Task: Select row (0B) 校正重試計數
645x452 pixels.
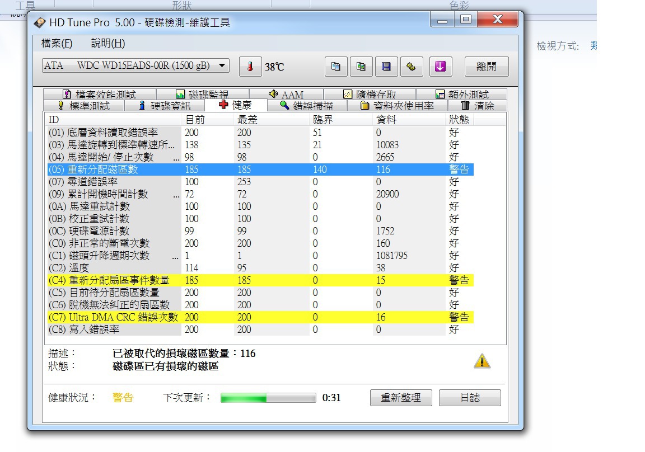Action: (x=260, y=219)
